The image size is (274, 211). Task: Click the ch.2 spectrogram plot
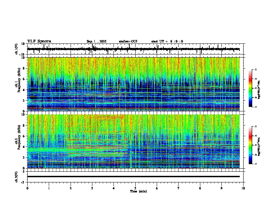pyautogui.click(x=134, y=141)
